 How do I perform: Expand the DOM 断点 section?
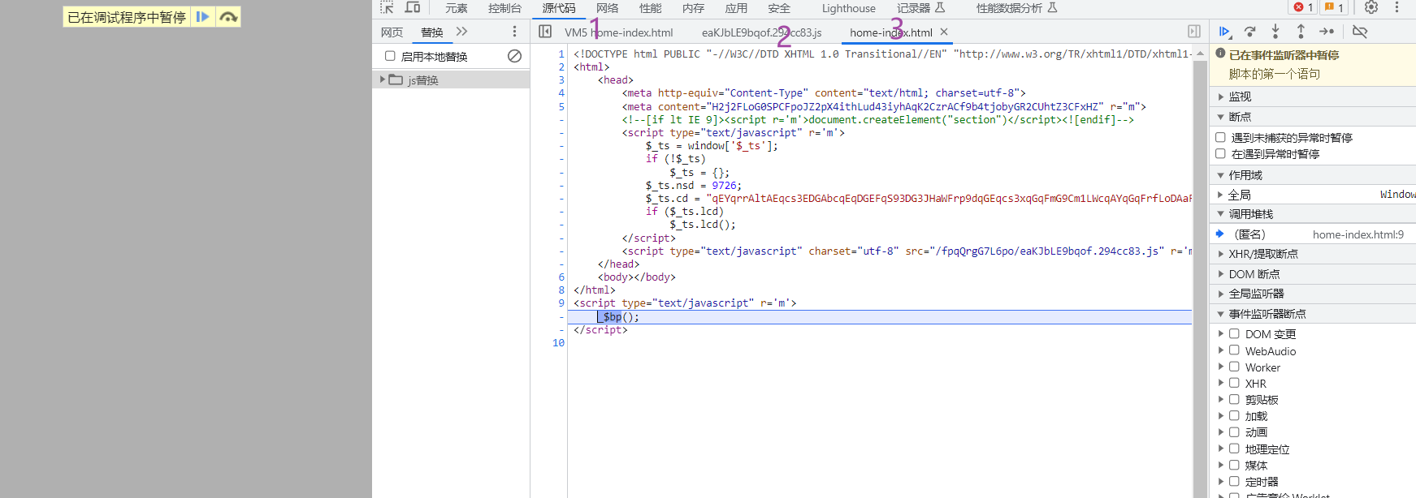click(x=1312, y=274)
